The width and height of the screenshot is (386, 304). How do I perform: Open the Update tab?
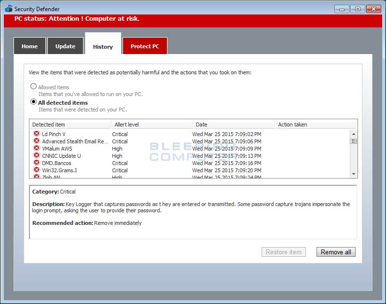click(65, 46)
